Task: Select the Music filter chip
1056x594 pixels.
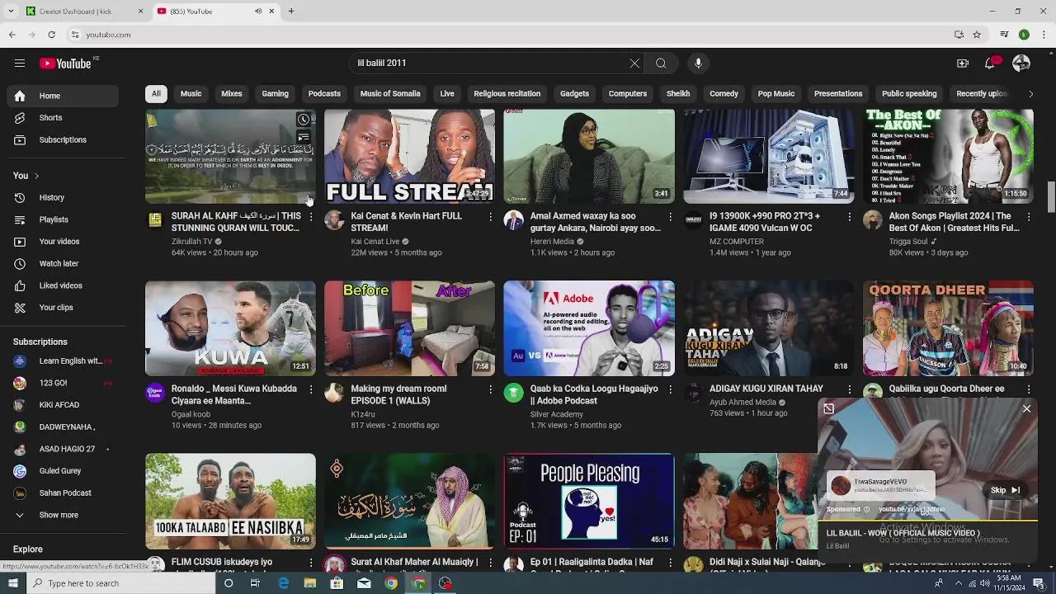Action: 191,93
